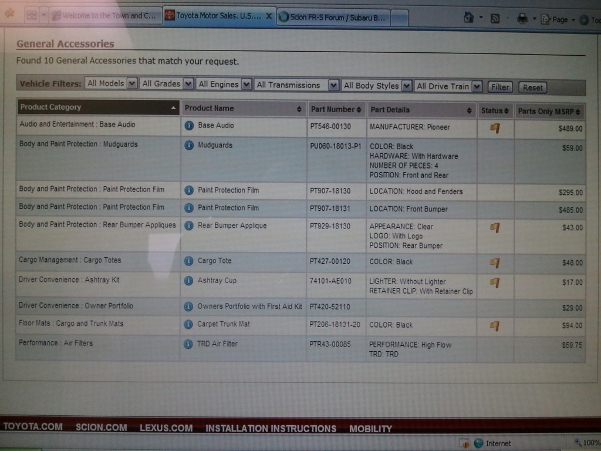Click status flag in Ashtray Cup row

[495, 282]
